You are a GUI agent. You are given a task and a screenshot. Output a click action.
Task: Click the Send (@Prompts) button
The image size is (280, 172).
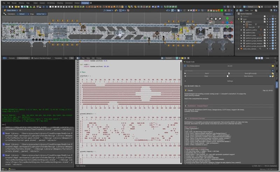click(250, 73)
